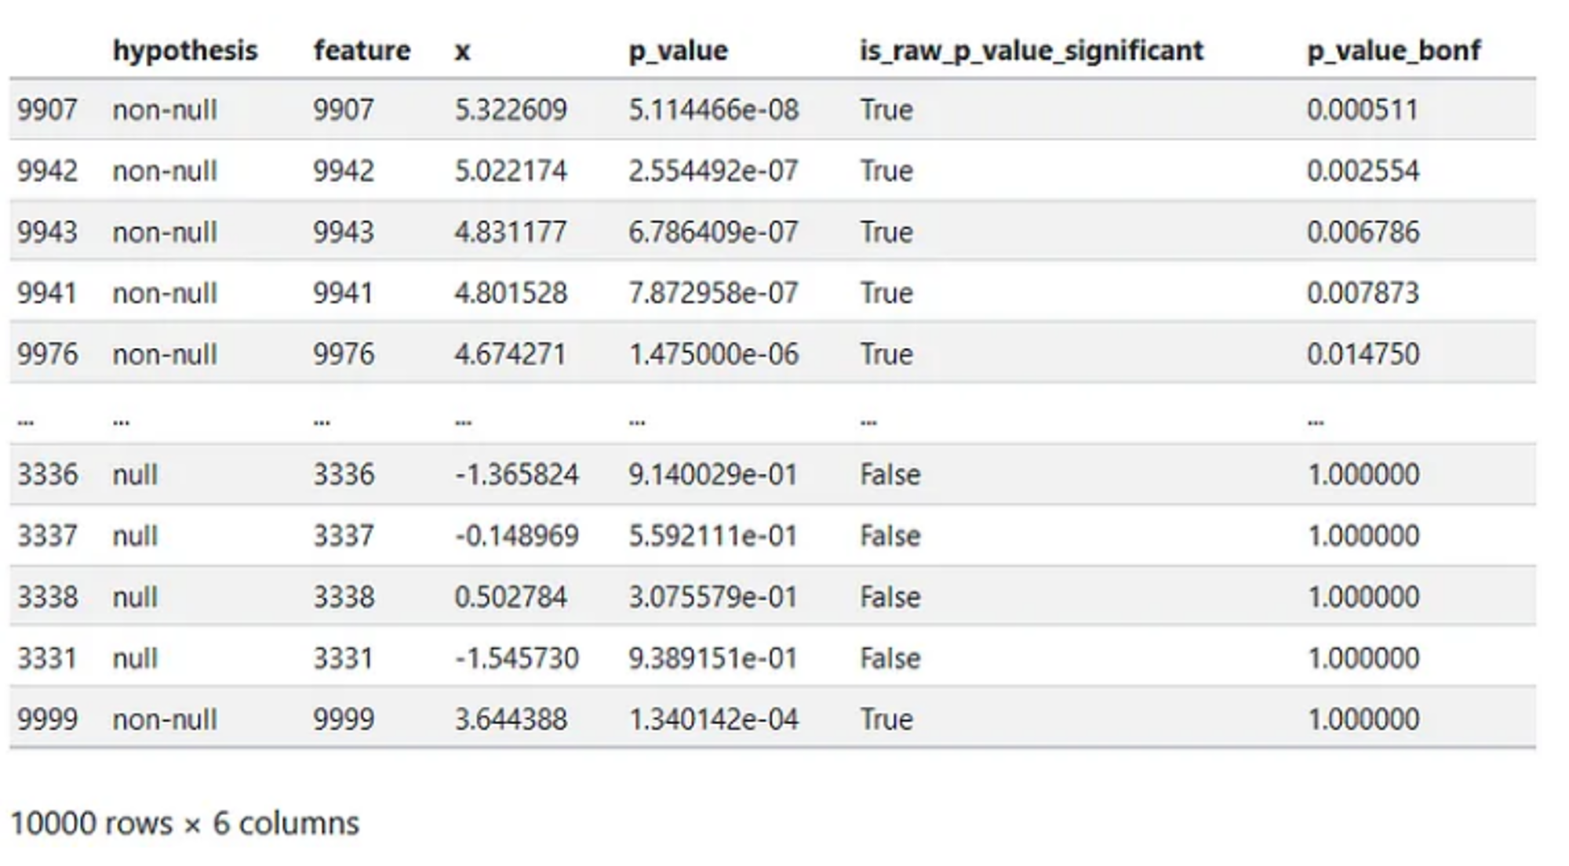Click the '10000 rows × 6 columns' summary text
Image resolution: width=1569 pixels, height=866 pixels.
(x=184, y=824)
